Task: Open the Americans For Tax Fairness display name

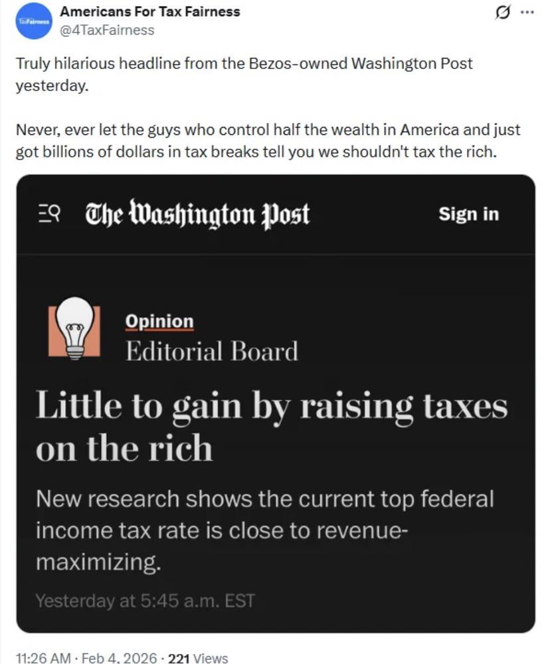Action: pos(150,11)
